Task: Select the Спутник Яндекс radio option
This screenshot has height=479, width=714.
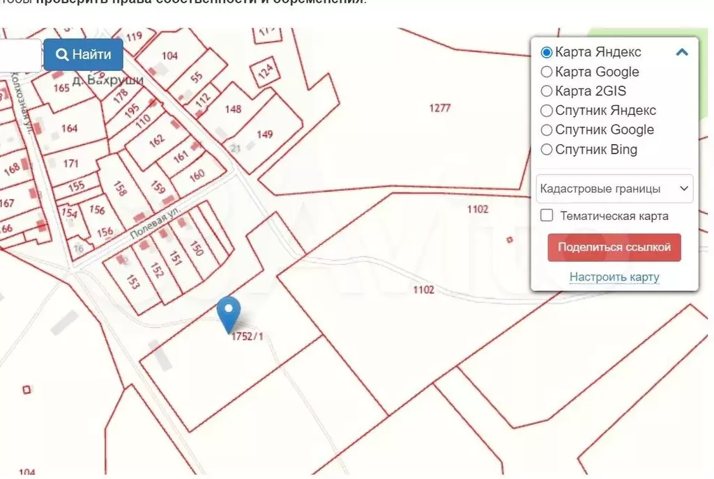Action: (547, 111)
